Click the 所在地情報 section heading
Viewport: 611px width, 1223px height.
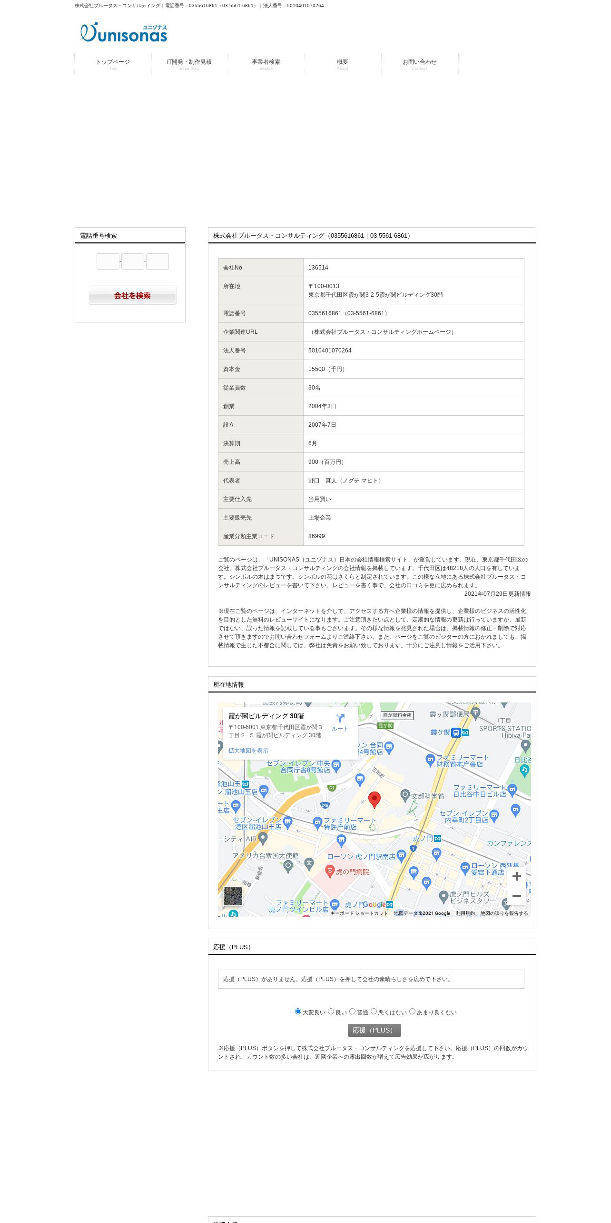pyautogui.click(x=228, y=685)
